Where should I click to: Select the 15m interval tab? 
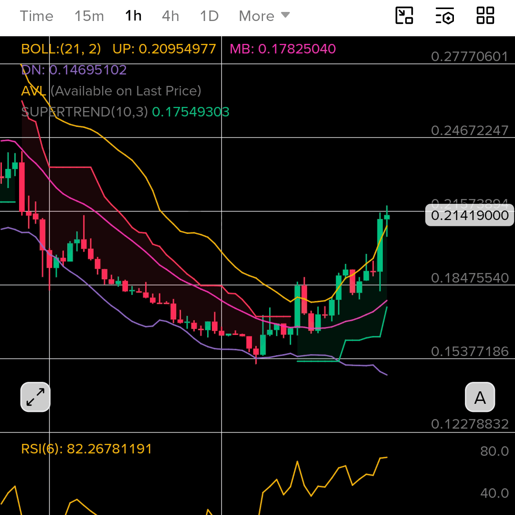pyautogui.click(x=89, y=16)
